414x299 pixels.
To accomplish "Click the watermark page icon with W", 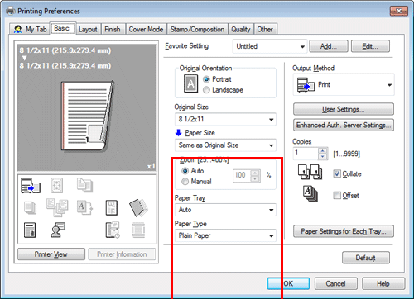I will pos(112,207).
